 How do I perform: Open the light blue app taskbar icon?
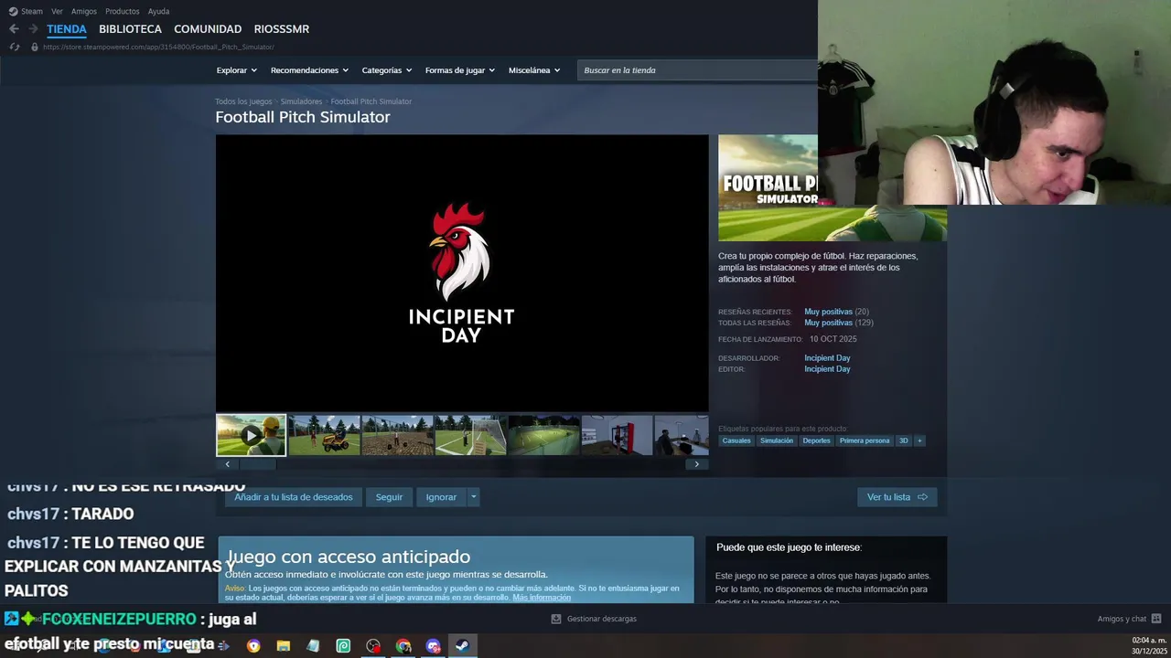coord(313,646)
